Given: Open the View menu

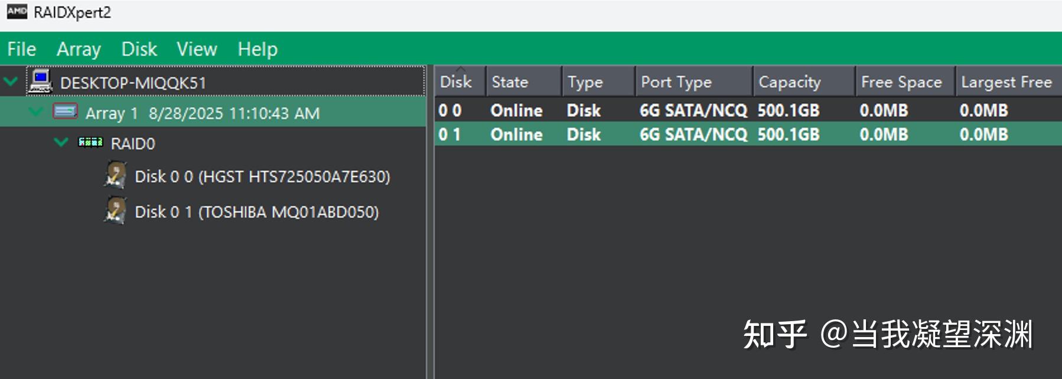Looking at the screenshot, I should pyautogui.click(x=197, y=49).
